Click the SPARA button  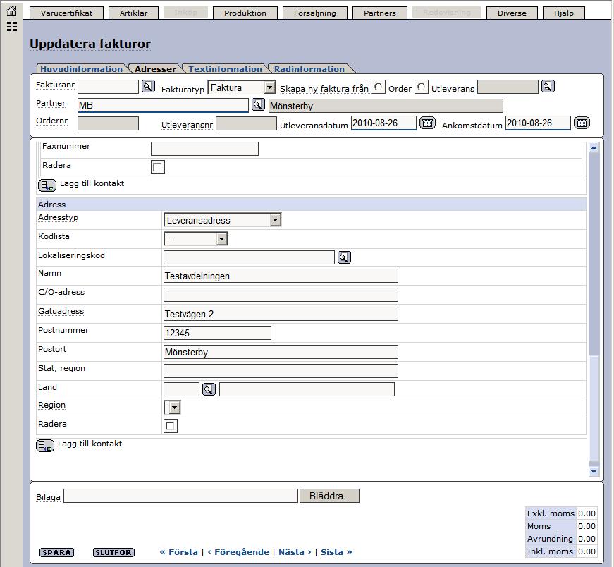click(57, 552)
